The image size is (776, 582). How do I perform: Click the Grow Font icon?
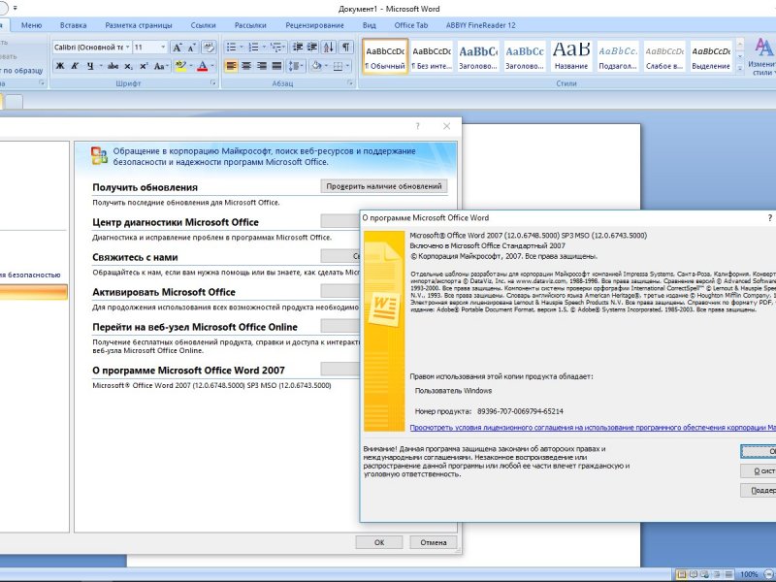coord(177,48)
